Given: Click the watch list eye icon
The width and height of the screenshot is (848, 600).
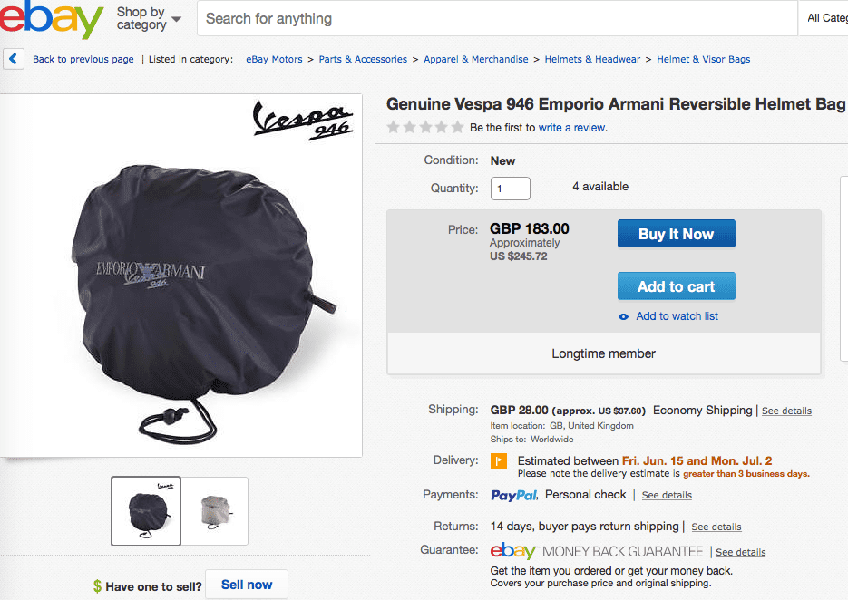Looking at the screenshot, I should tap(623, 316).
